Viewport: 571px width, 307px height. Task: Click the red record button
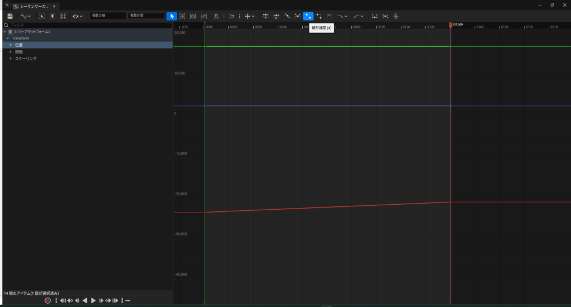pos(47,300)
